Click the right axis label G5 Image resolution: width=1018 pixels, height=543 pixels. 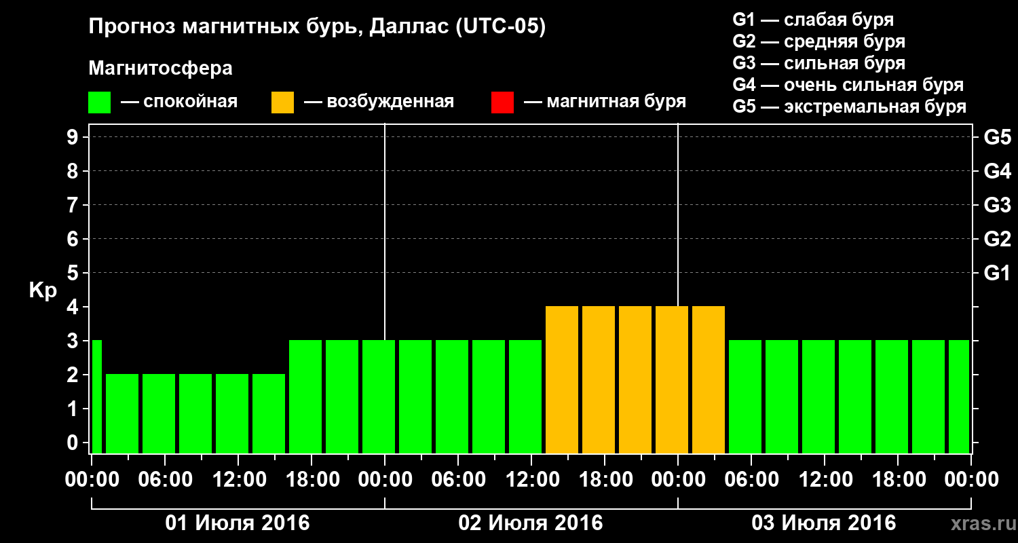pos(997,137)
